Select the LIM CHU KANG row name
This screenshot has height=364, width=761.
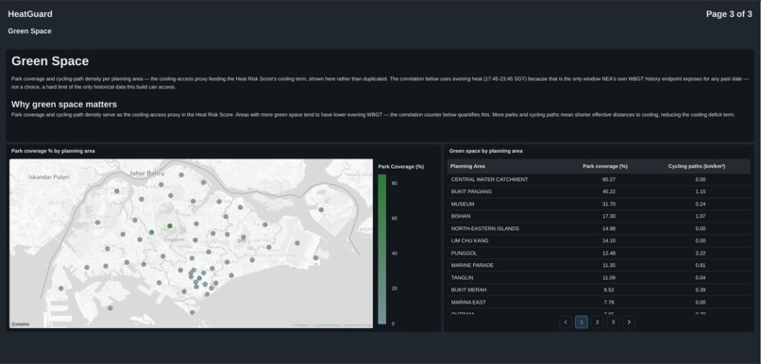pos(470,240)
